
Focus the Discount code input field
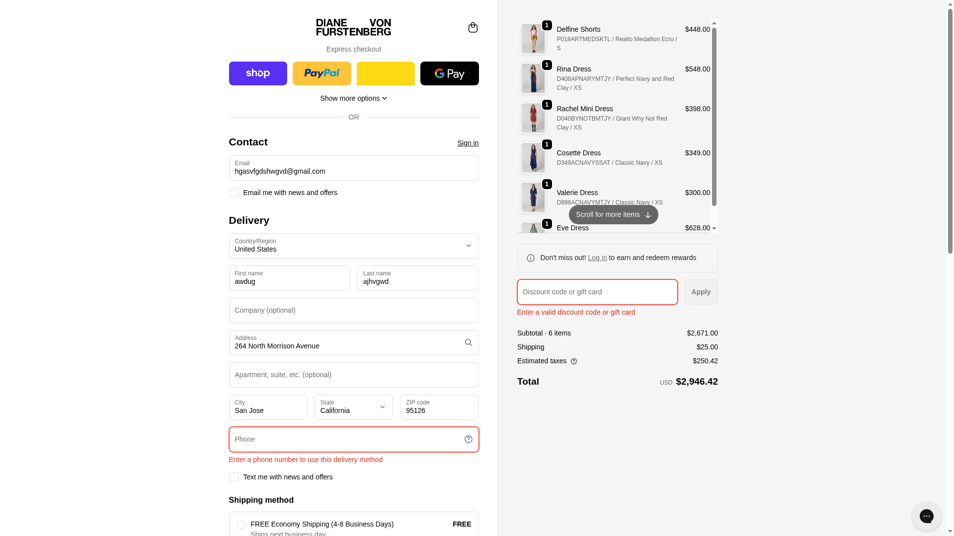point(597,292)
